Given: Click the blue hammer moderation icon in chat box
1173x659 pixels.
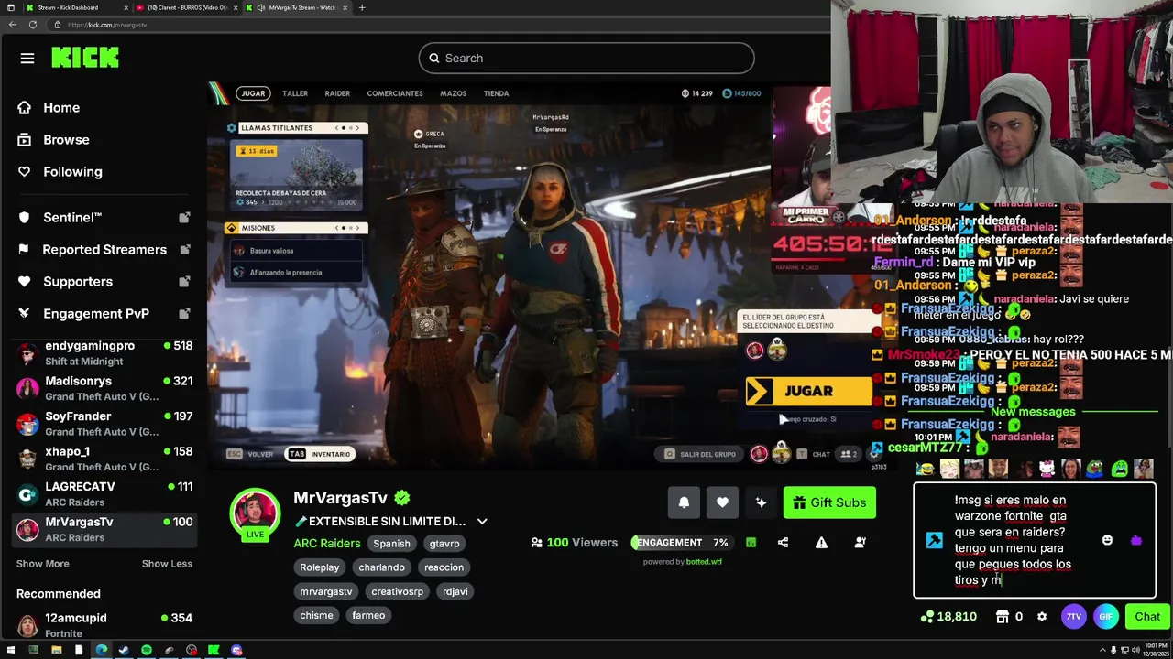Looking at the screenshot, I should coord(934,541).
